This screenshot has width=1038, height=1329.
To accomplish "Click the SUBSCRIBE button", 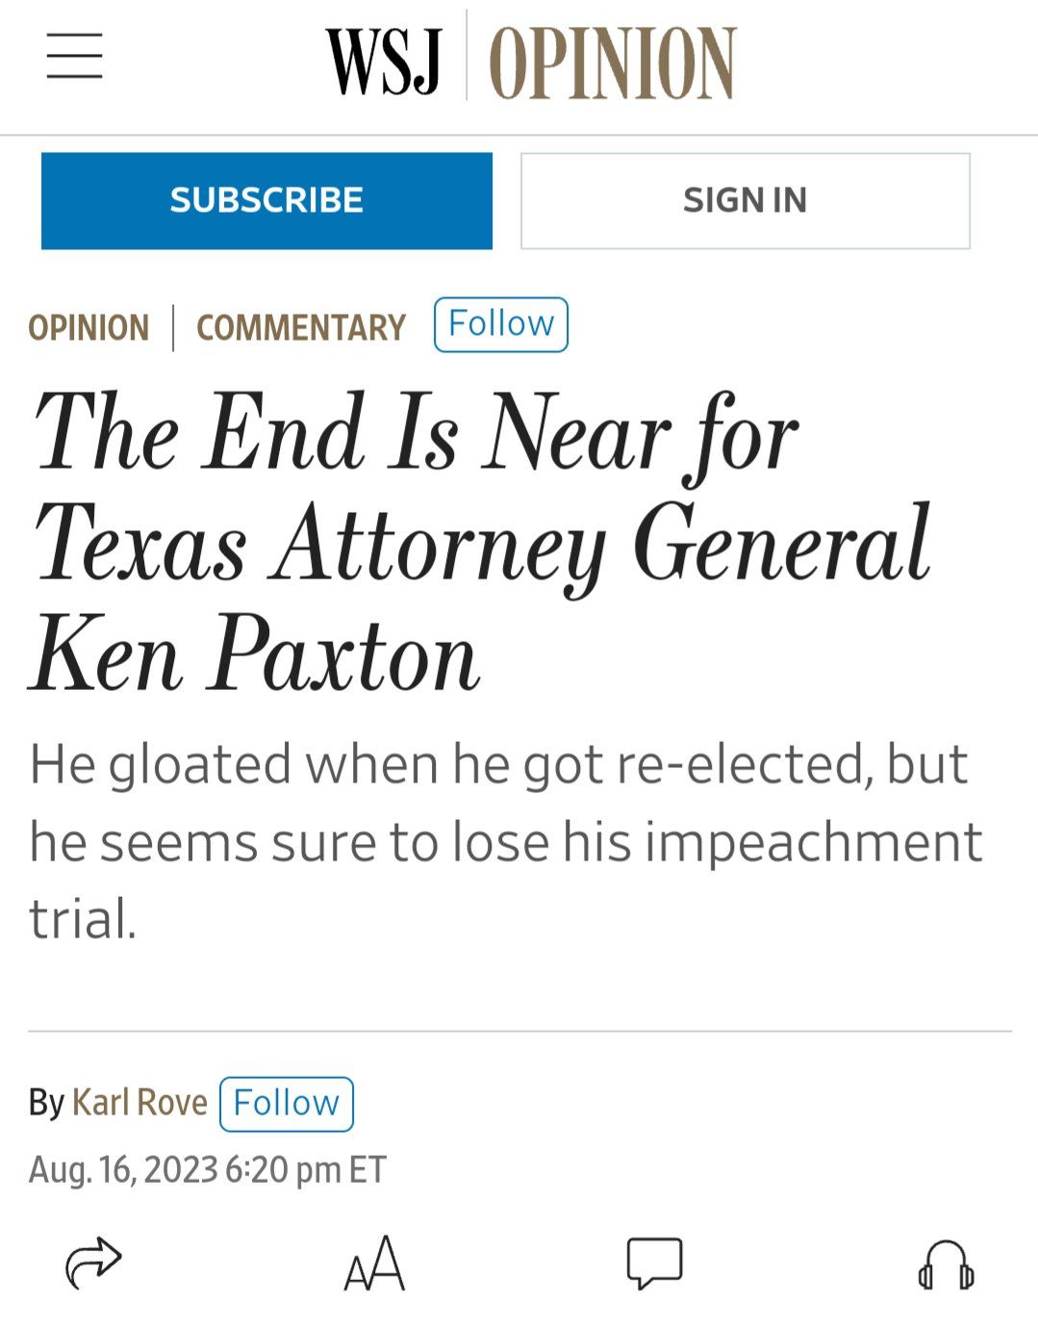I will (x=266, y=199).
